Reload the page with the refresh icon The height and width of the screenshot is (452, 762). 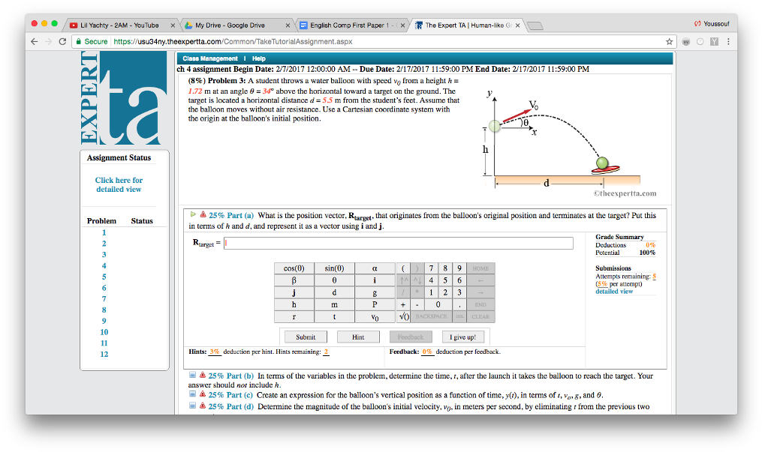[x=62, y=42]
